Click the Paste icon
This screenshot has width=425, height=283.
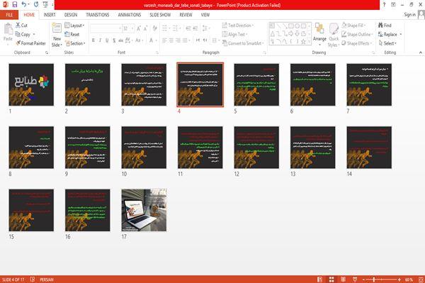click(x=8, y=29)
